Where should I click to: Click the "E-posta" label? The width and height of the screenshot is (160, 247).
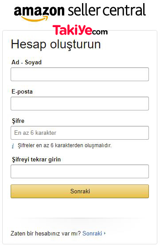click(x=22, y=92)
